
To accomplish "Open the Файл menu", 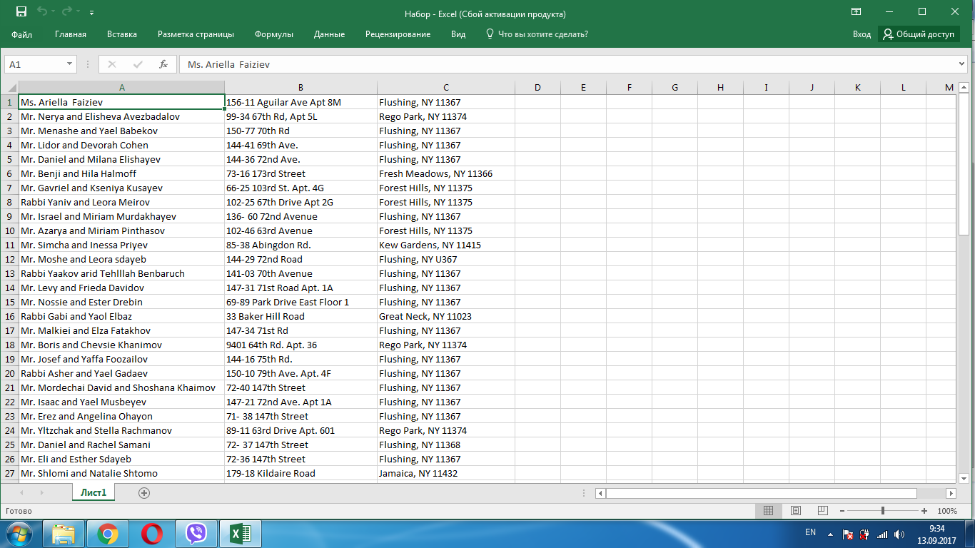I will 21,34.
